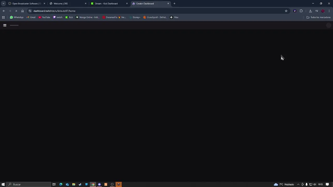Open the Extensions puzzle menu
Screen dimensions: 333x187
coord(301,11)
